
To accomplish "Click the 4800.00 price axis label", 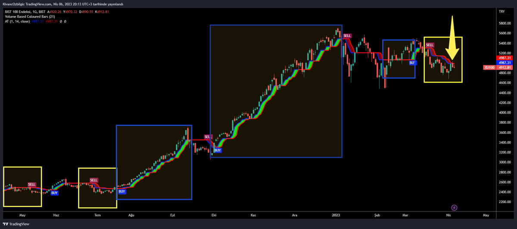I will pyautogui.click(x=505, y=73).
